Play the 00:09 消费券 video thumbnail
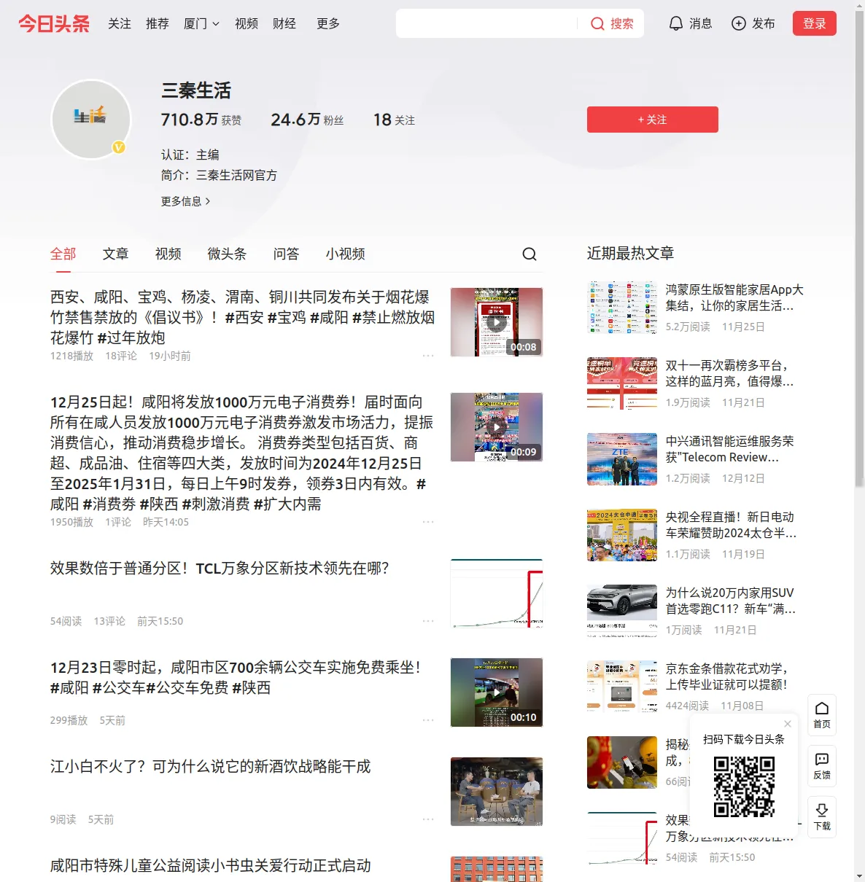Screen dimensions: 865x882 tap(497, 427)
